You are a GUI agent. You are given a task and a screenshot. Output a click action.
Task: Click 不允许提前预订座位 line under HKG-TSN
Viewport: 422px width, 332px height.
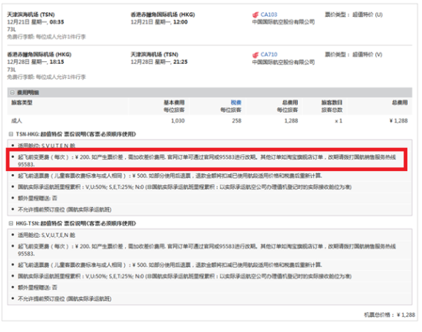[64, 299]
